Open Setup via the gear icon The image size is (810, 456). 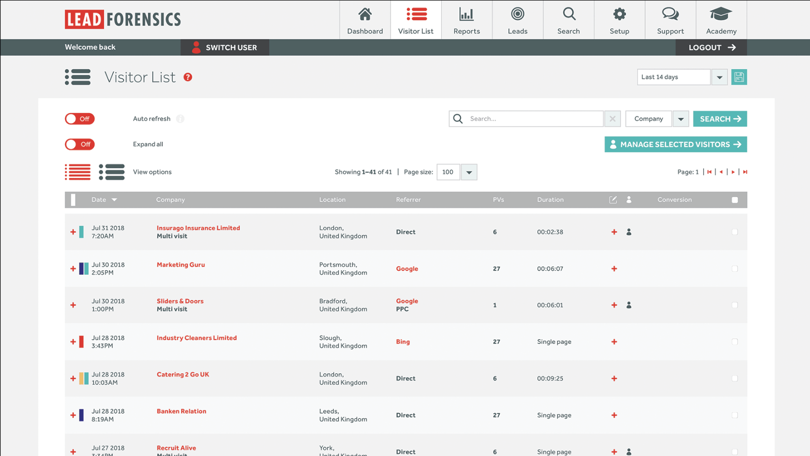click(x=619, y=19)
